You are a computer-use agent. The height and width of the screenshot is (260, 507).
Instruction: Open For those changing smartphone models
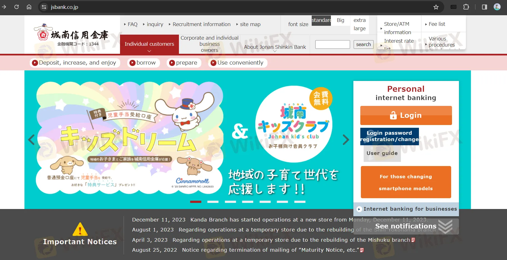click(406, 182)
